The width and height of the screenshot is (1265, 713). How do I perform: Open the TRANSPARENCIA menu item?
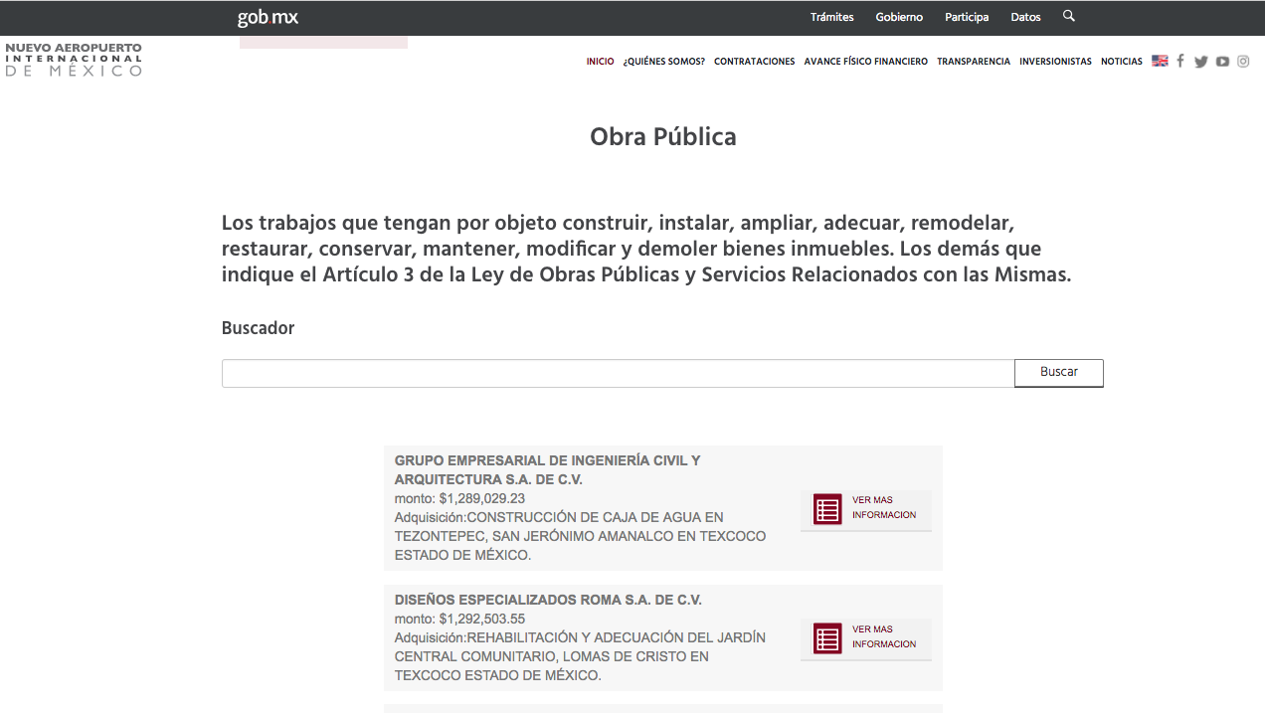coord(974,62)
